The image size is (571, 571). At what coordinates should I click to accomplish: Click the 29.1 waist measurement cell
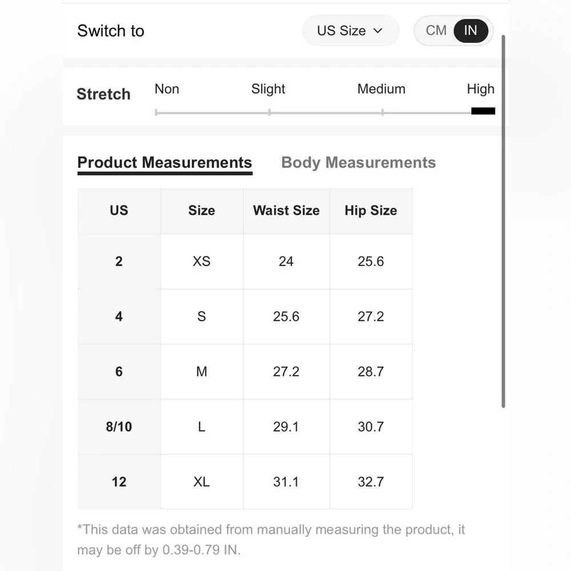[286, 427]
